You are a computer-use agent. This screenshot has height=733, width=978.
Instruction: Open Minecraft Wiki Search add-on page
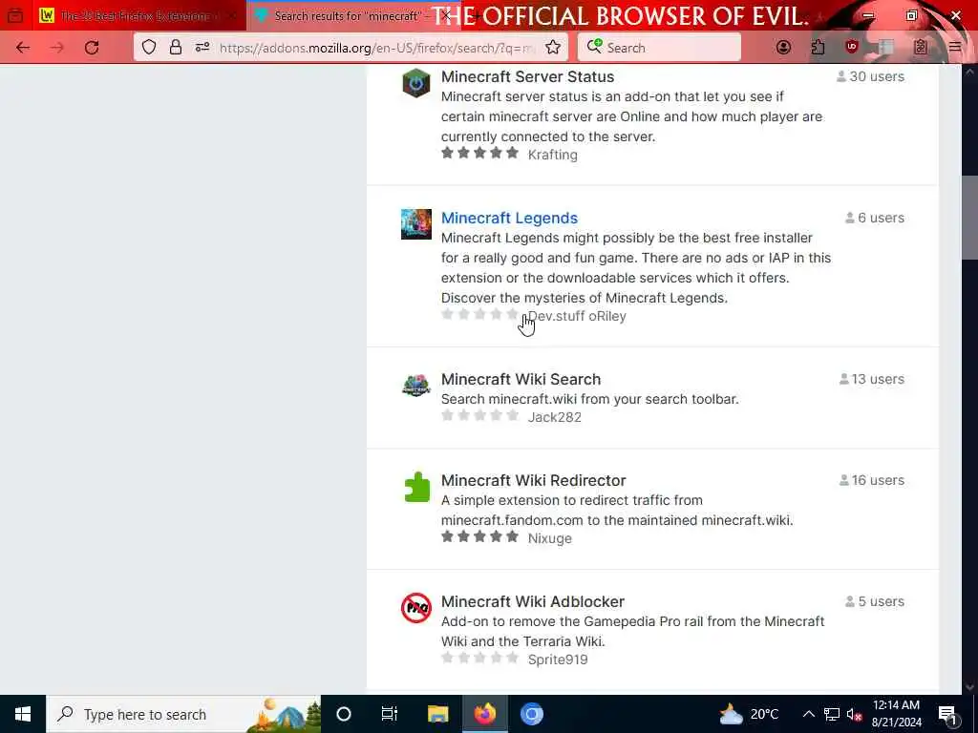click(x=521, y=380)
